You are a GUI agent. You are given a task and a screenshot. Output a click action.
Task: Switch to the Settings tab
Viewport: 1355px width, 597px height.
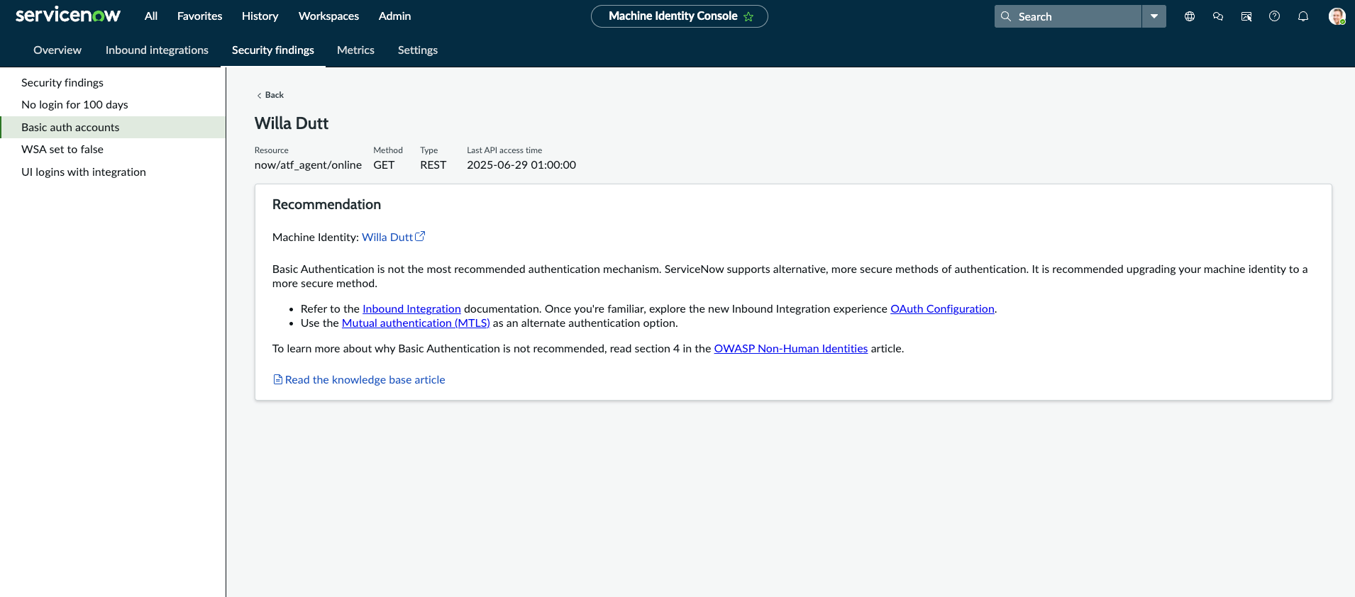click(418, 50)
